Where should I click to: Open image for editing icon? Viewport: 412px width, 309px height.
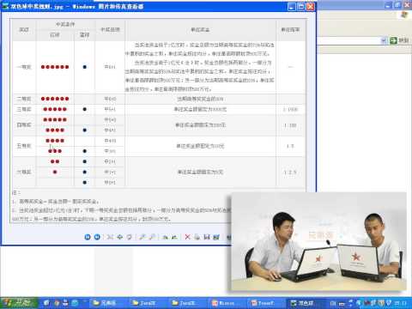click(x=216, y=237)
